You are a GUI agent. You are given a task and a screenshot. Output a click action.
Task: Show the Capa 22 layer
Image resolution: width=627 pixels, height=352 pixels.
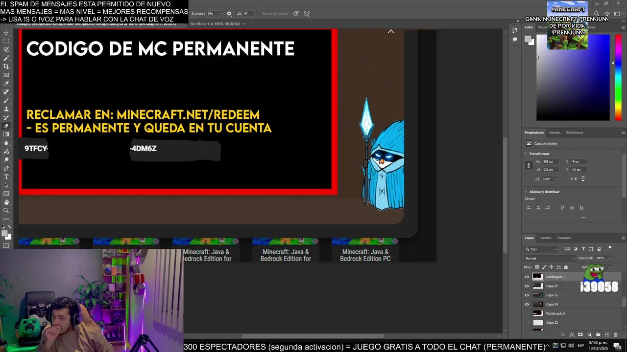(527, 323)
